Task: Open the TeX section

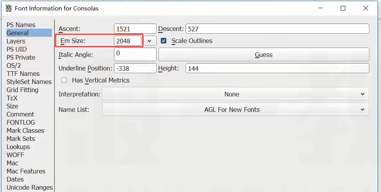Action: (x=12, y=98)
